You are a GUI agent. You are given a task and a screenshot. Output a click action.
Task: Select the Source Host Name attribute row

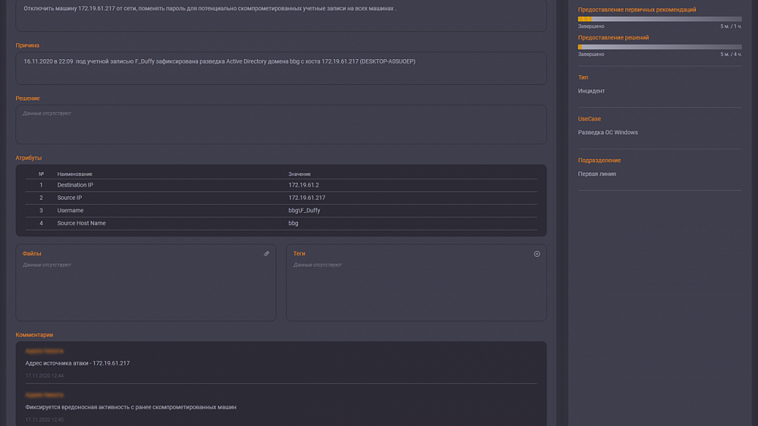[280, 224]
